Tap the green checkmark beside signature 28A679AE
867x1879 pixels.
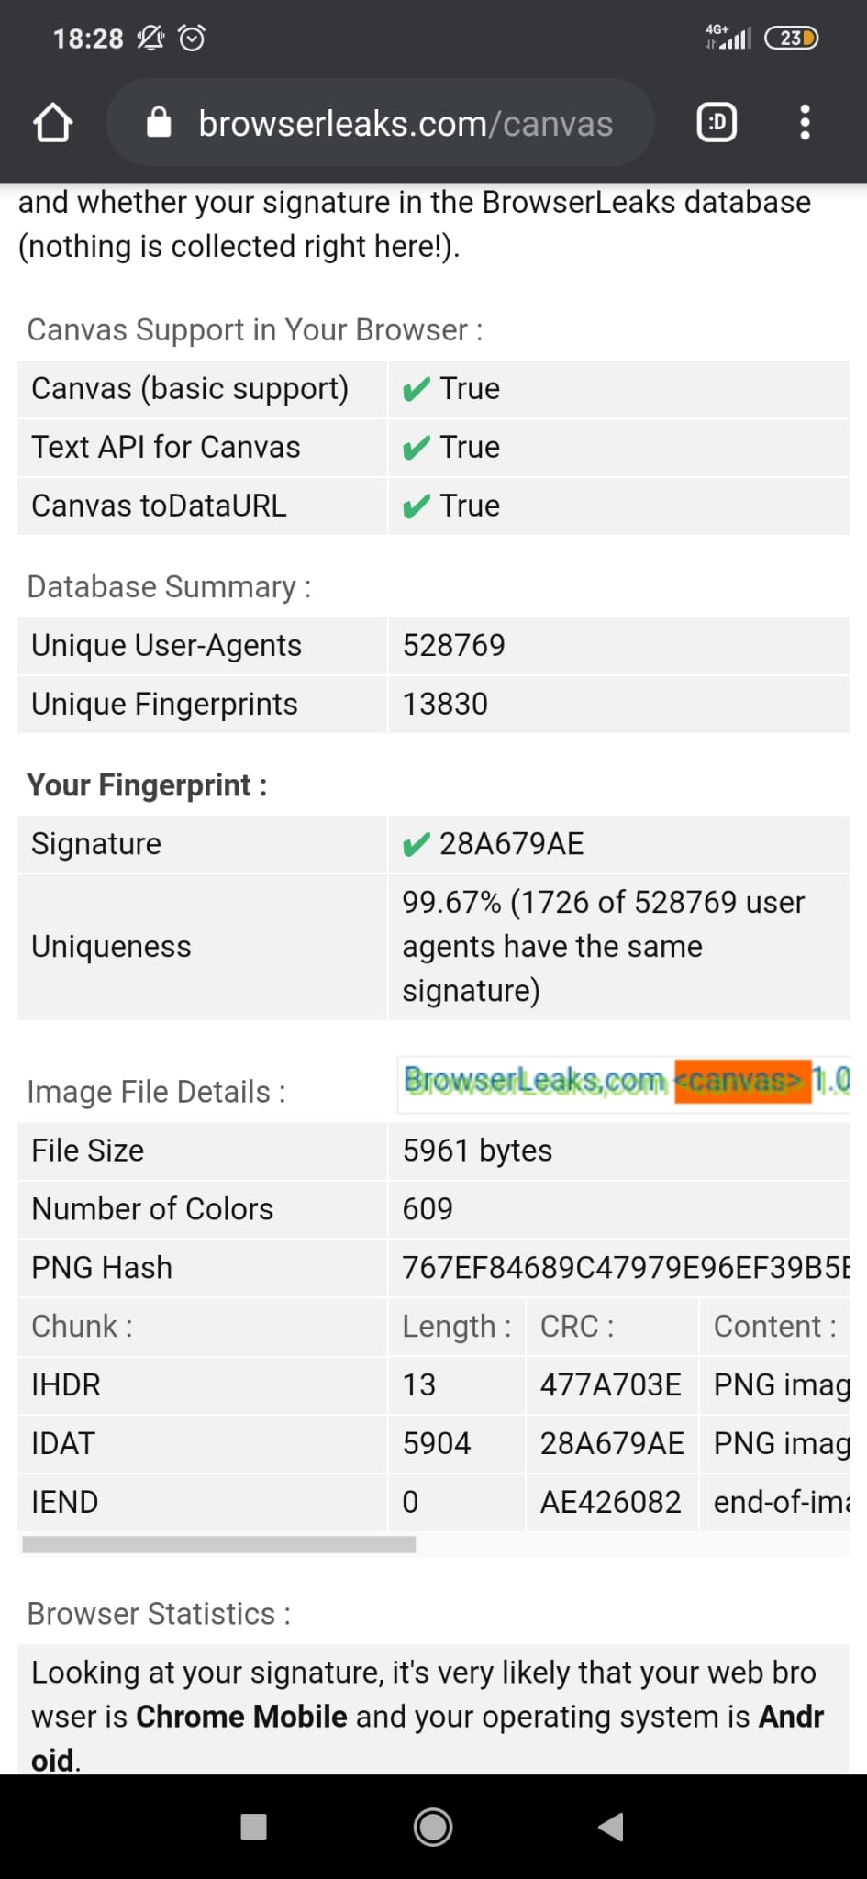(x=416, y=844)
